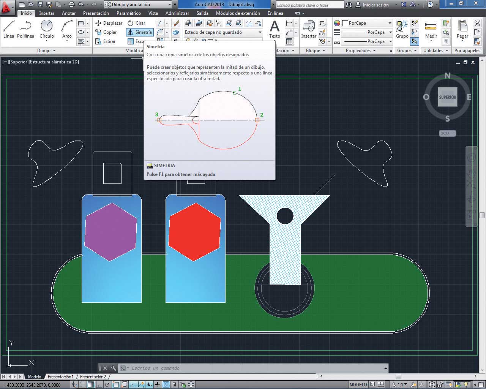Image resolution: width=486 pixels, height=389 pixels.
Task: Select the Círculo tool
Action: (x=47, y=29)
